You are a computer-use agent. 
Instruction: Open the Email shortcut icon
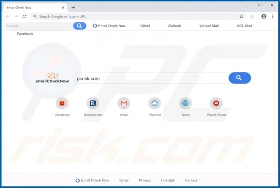tap(124, 103)
